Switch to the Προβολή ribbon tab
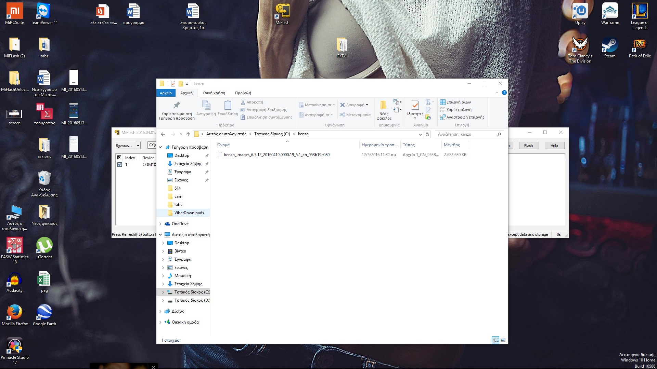 [243, 93]
